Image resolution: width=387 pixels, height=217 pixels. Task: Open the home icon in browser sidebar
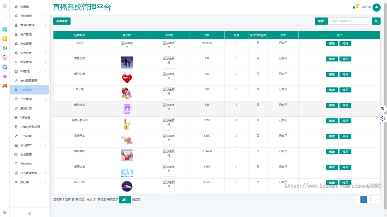pyautogui.click(x=5, y=6)
